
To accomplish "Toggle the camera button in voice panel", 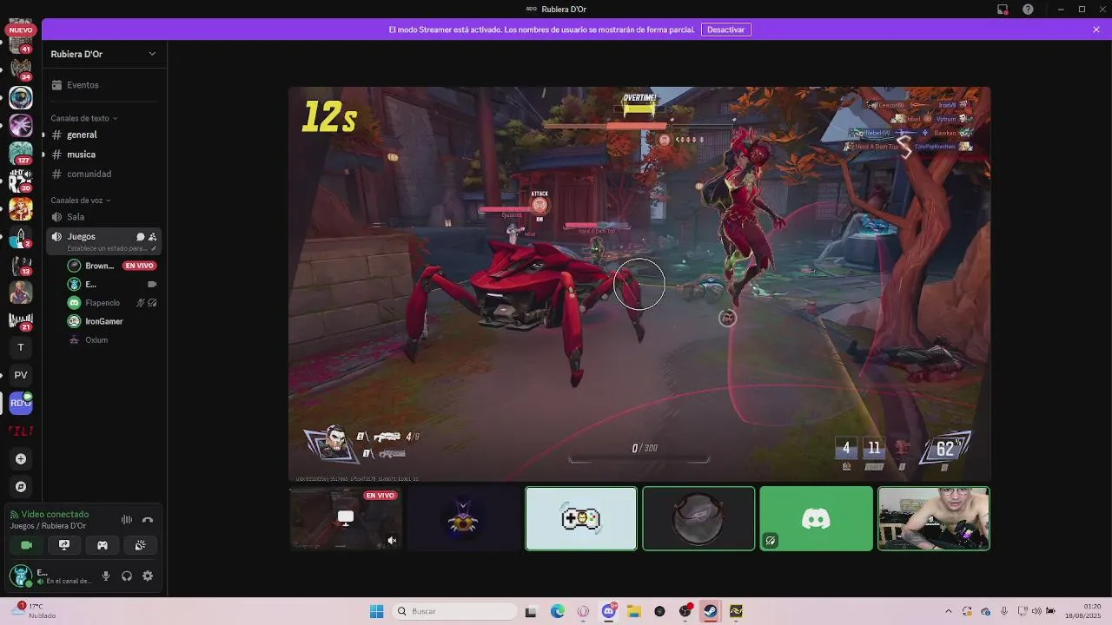I will pyautogui.click(x=26, y=545).
